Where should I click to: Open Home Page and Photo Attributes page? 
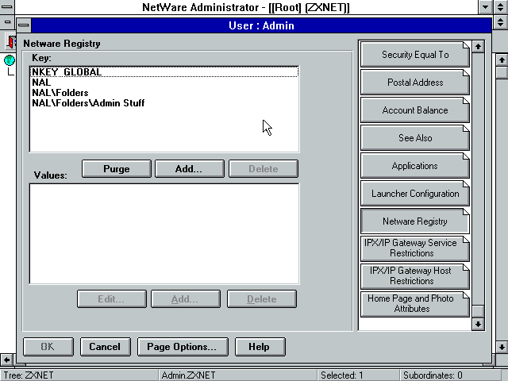click(x=415, y=304)
